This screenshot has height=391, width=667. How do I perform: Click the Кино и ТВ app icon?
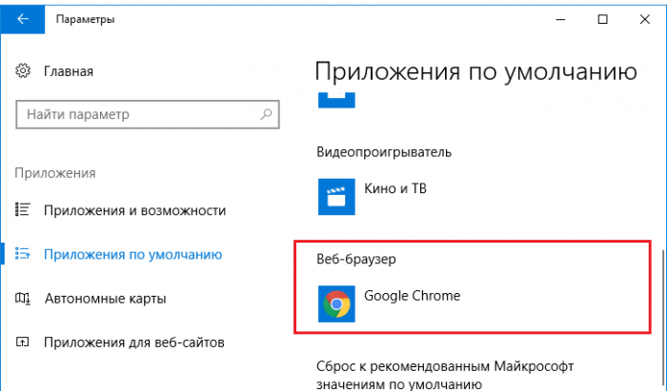click(x=336, y=197)
